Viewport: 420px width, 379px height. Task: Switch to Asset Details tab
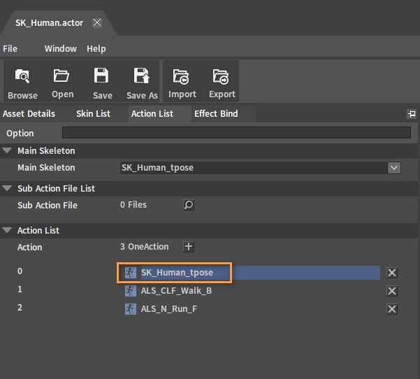coord(29,114)
